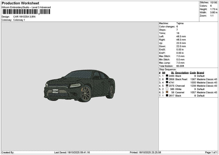Click the Width value 3.80 in
This screenshot has width=219, height=155.
point(214,12)
